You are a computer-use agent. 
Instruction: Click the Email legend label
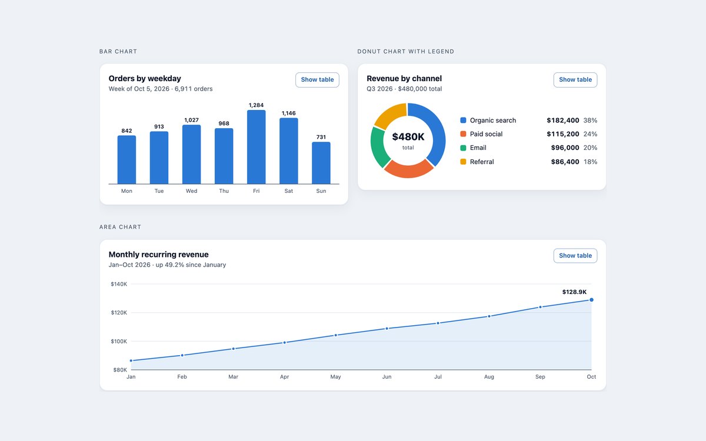(478, 148)
